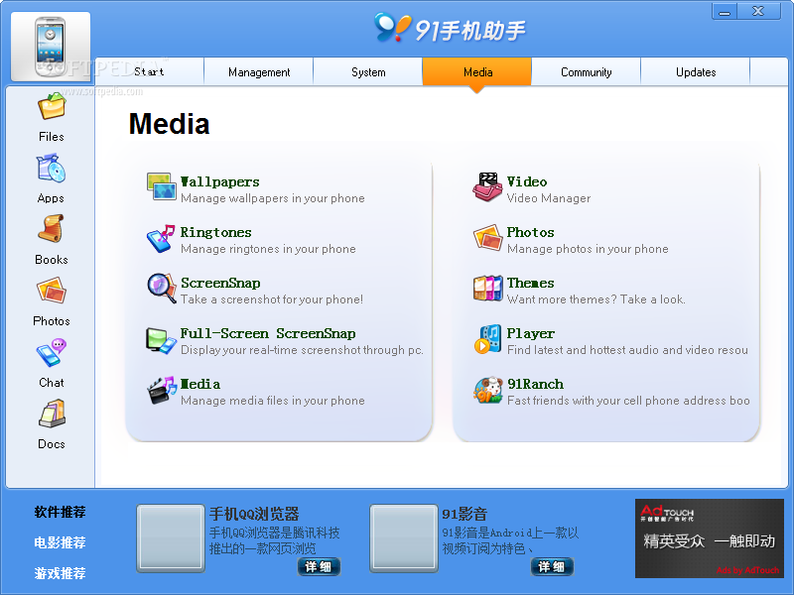Open the Docs sidebar icon
This screenshot has height=595, width=794.
[52, 414]
